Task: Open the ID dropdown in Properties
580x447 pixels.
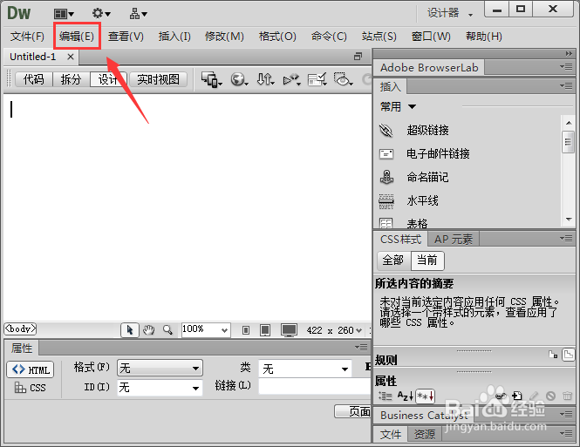Action: click(x=160, y=388)
